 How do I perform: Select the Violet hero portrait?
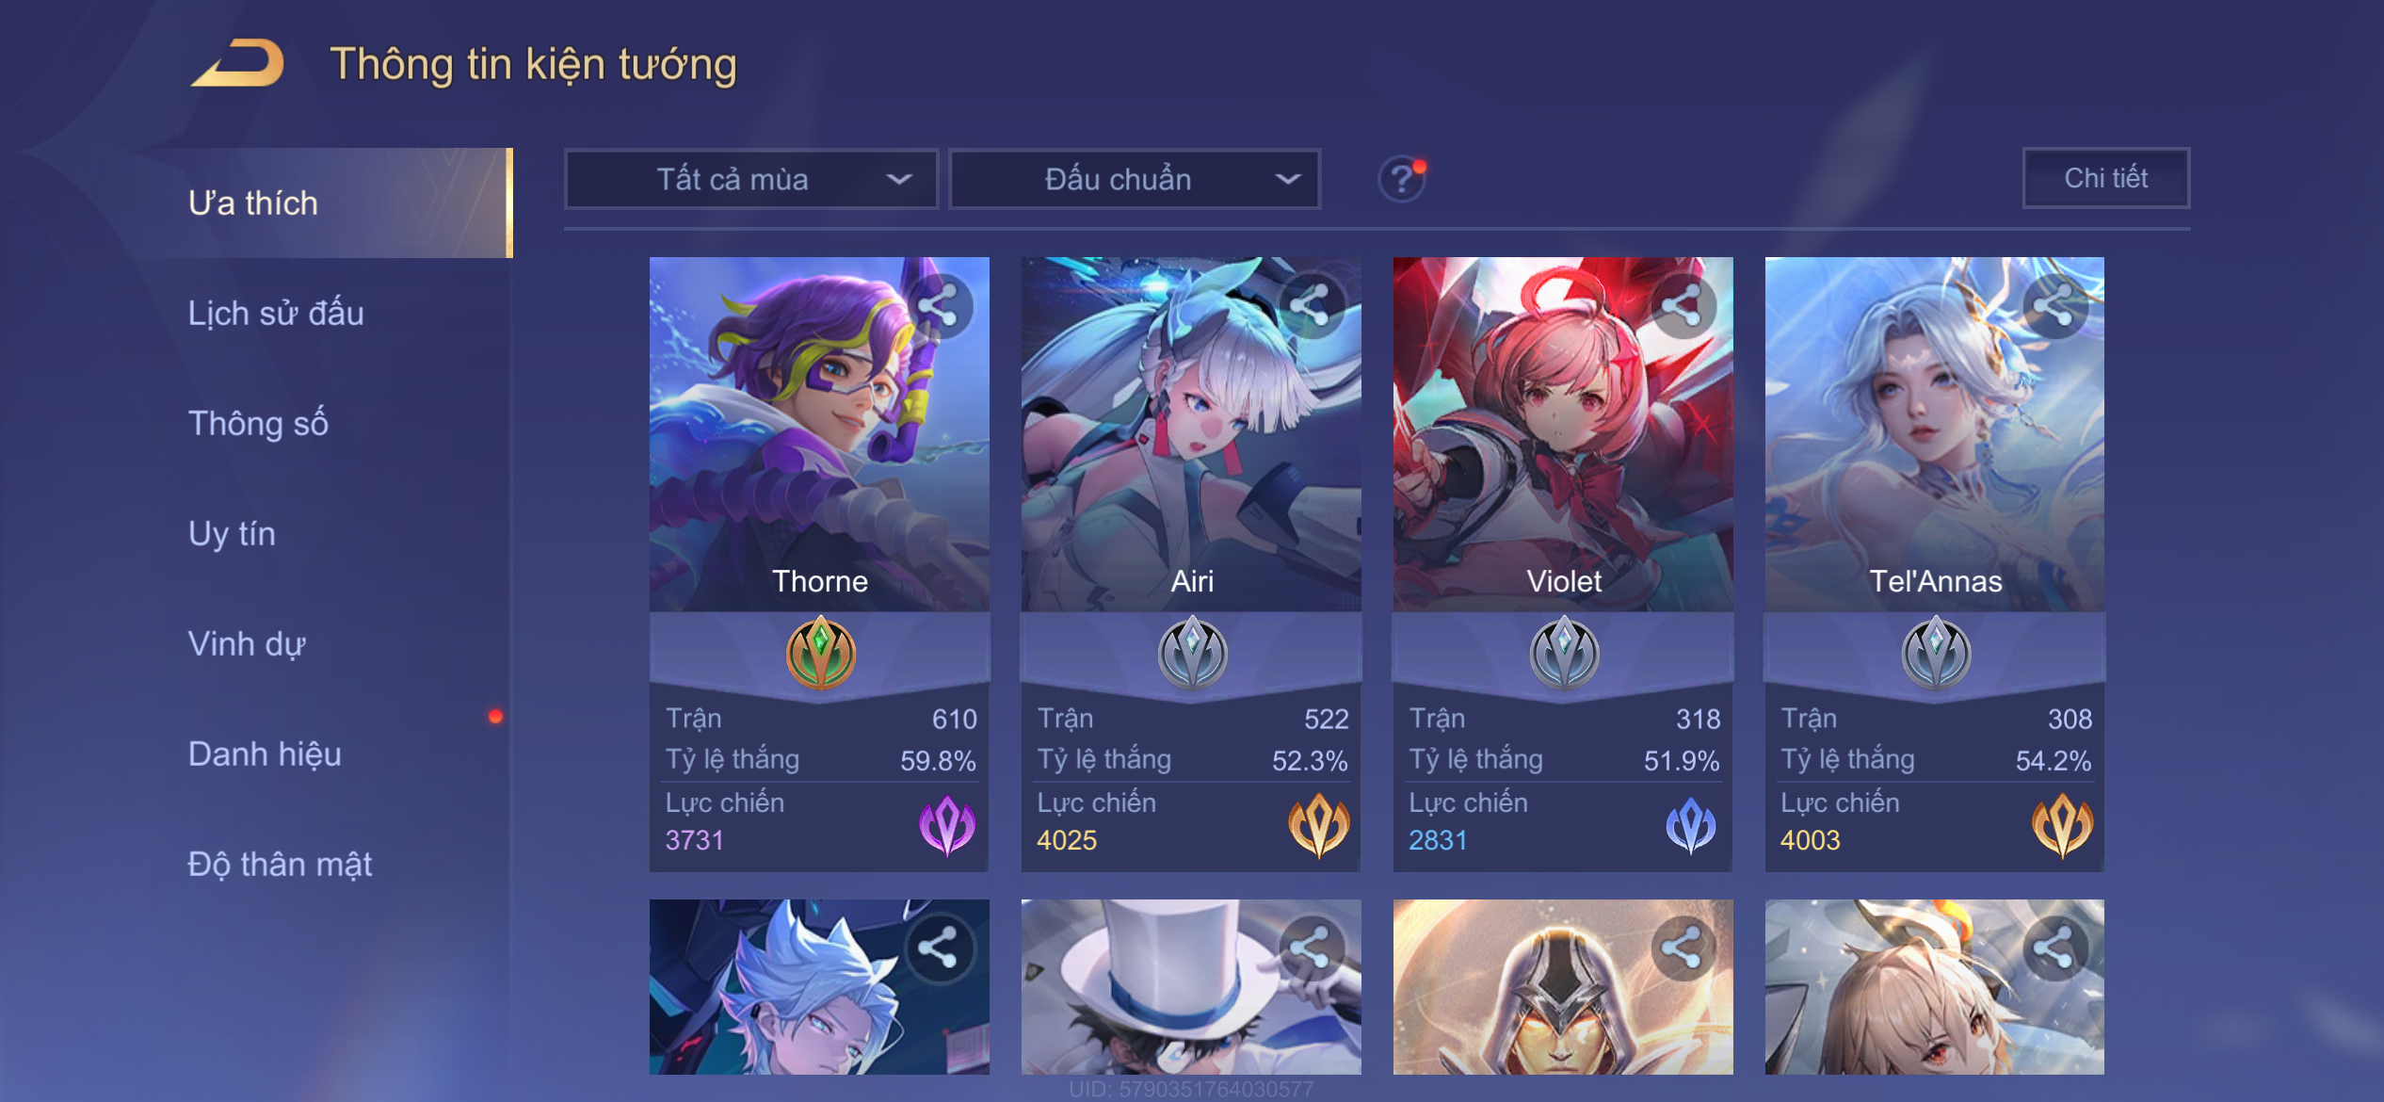click(1563, 434)
